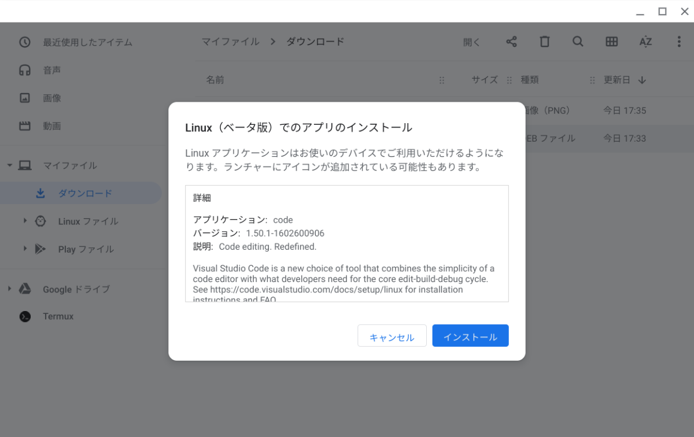Click the インストール button
Image resolution: width=694 pixels, height=437 pixels.
pos(470,336)
